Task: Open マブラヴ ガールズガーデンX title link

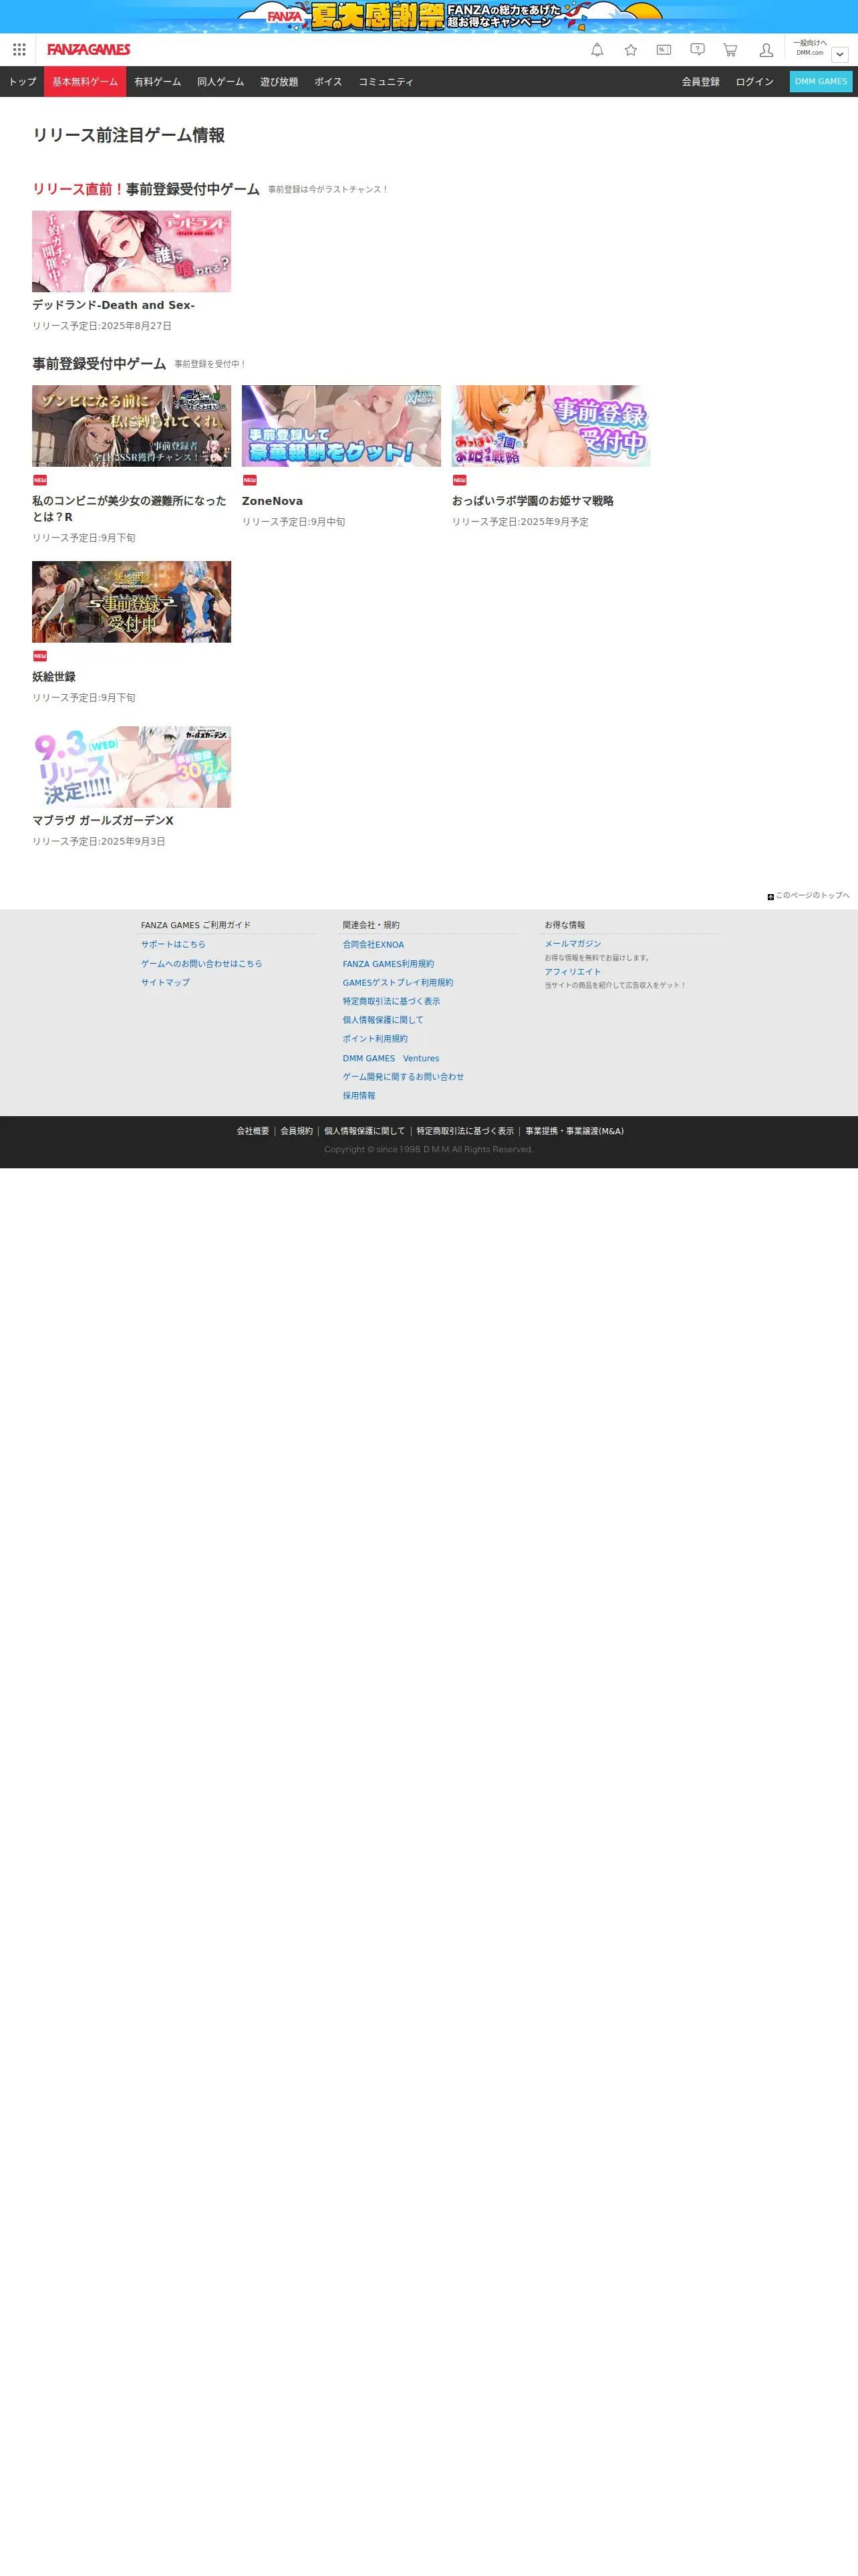Action: pos(103,821)
